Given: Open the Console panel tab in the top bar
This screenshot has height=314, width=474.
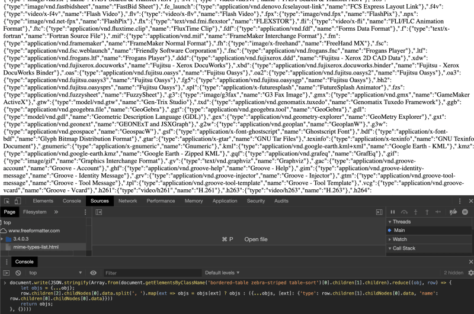Looking at the screenshot, I should point(72,201).
